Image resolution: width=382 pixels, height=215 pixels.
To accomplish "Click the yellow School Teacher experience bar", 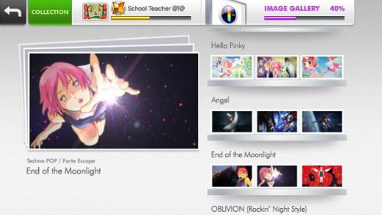I will pos(151,18).
